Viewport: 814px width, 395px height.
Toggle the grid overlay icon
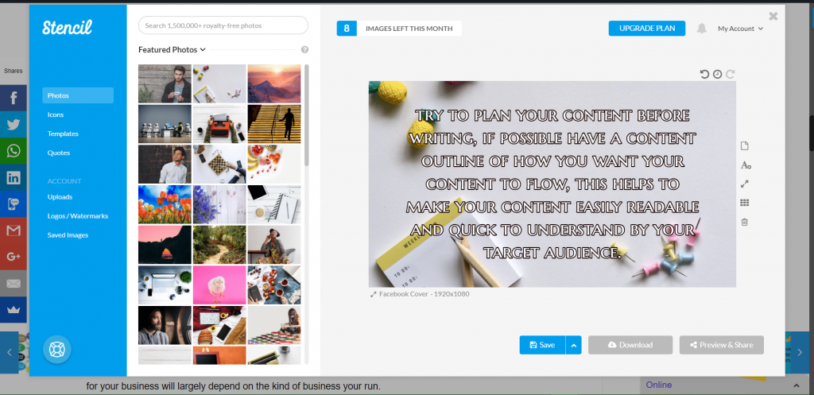point(745,203)
